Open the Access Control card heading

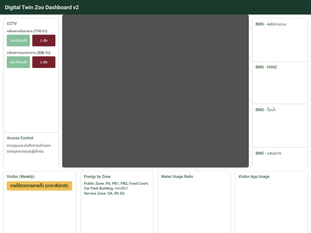tap(20, 138)
